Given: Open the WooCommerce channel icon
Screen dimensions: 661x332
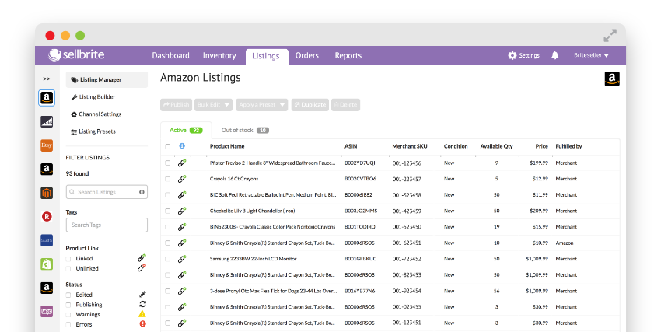Looking at the screenshot, I should click(x=47, y=311).
